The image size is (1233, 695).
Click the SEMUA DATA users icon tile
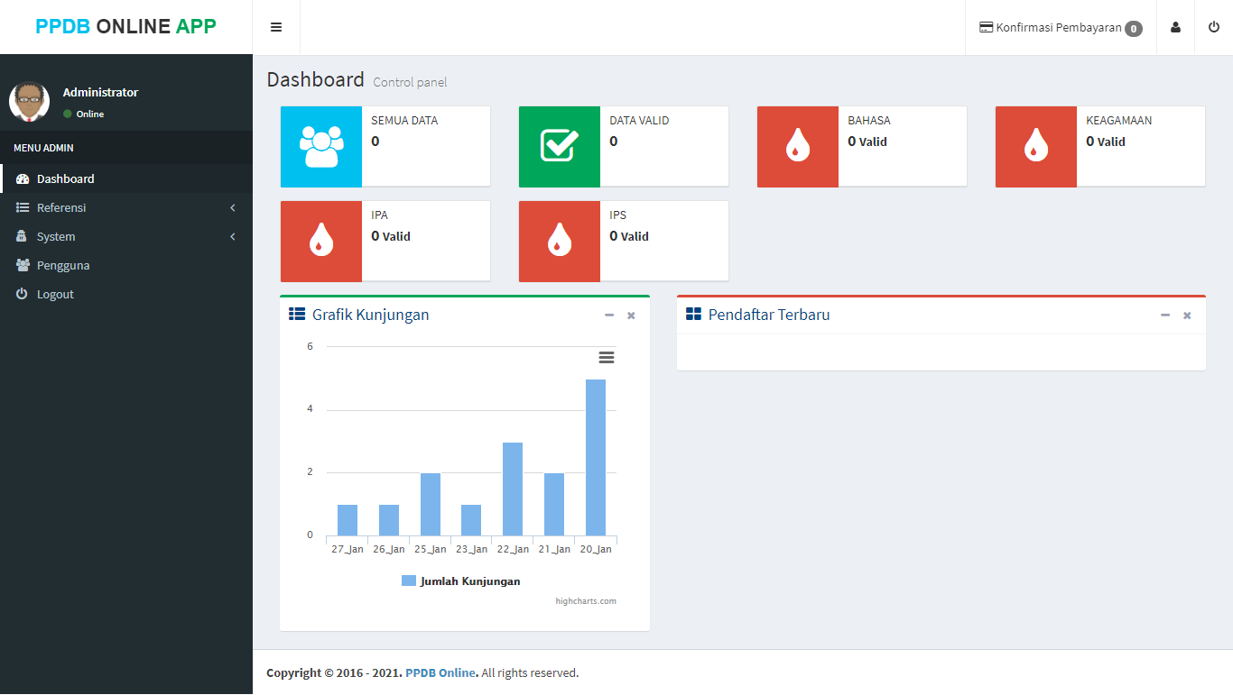point(321,147)
